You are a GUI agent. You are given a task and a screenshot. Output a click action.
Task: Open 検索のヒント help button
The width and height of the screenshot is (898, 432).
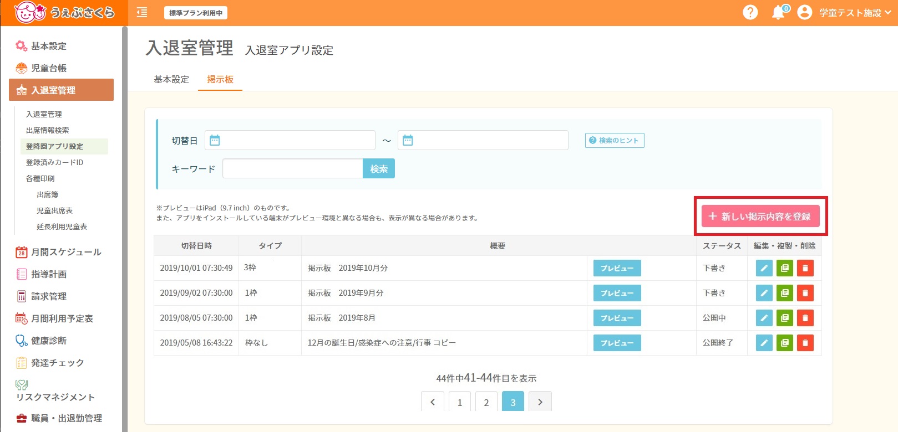pos(615,141)
